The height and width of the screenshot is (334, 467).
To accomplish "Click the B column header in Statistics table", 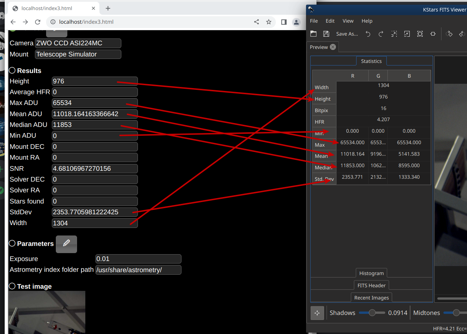I will [409, 76].
